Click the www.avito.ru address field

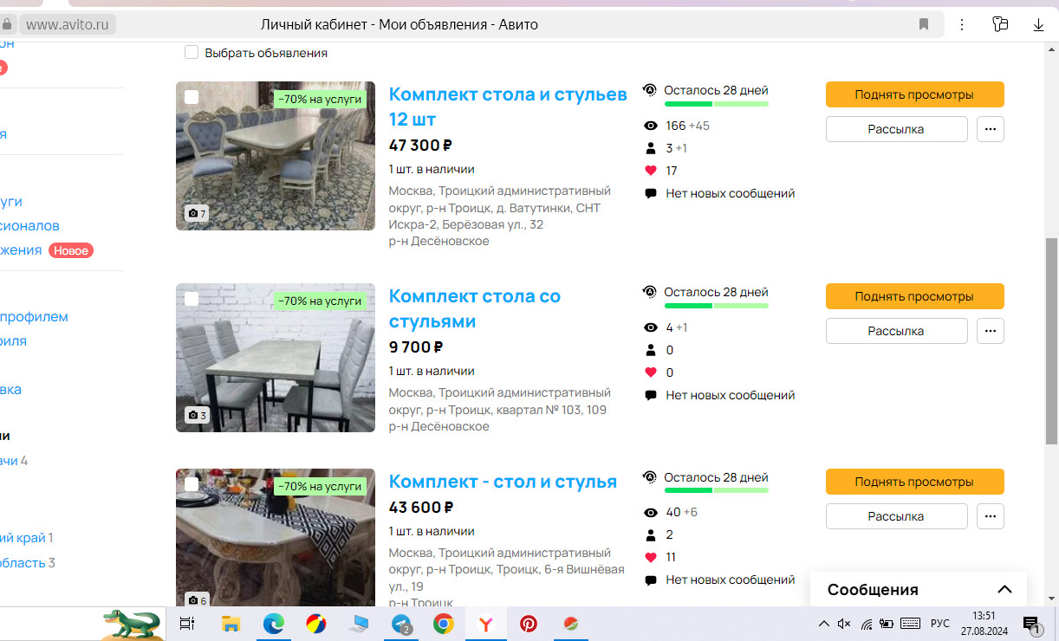click(x=68, y=24)
